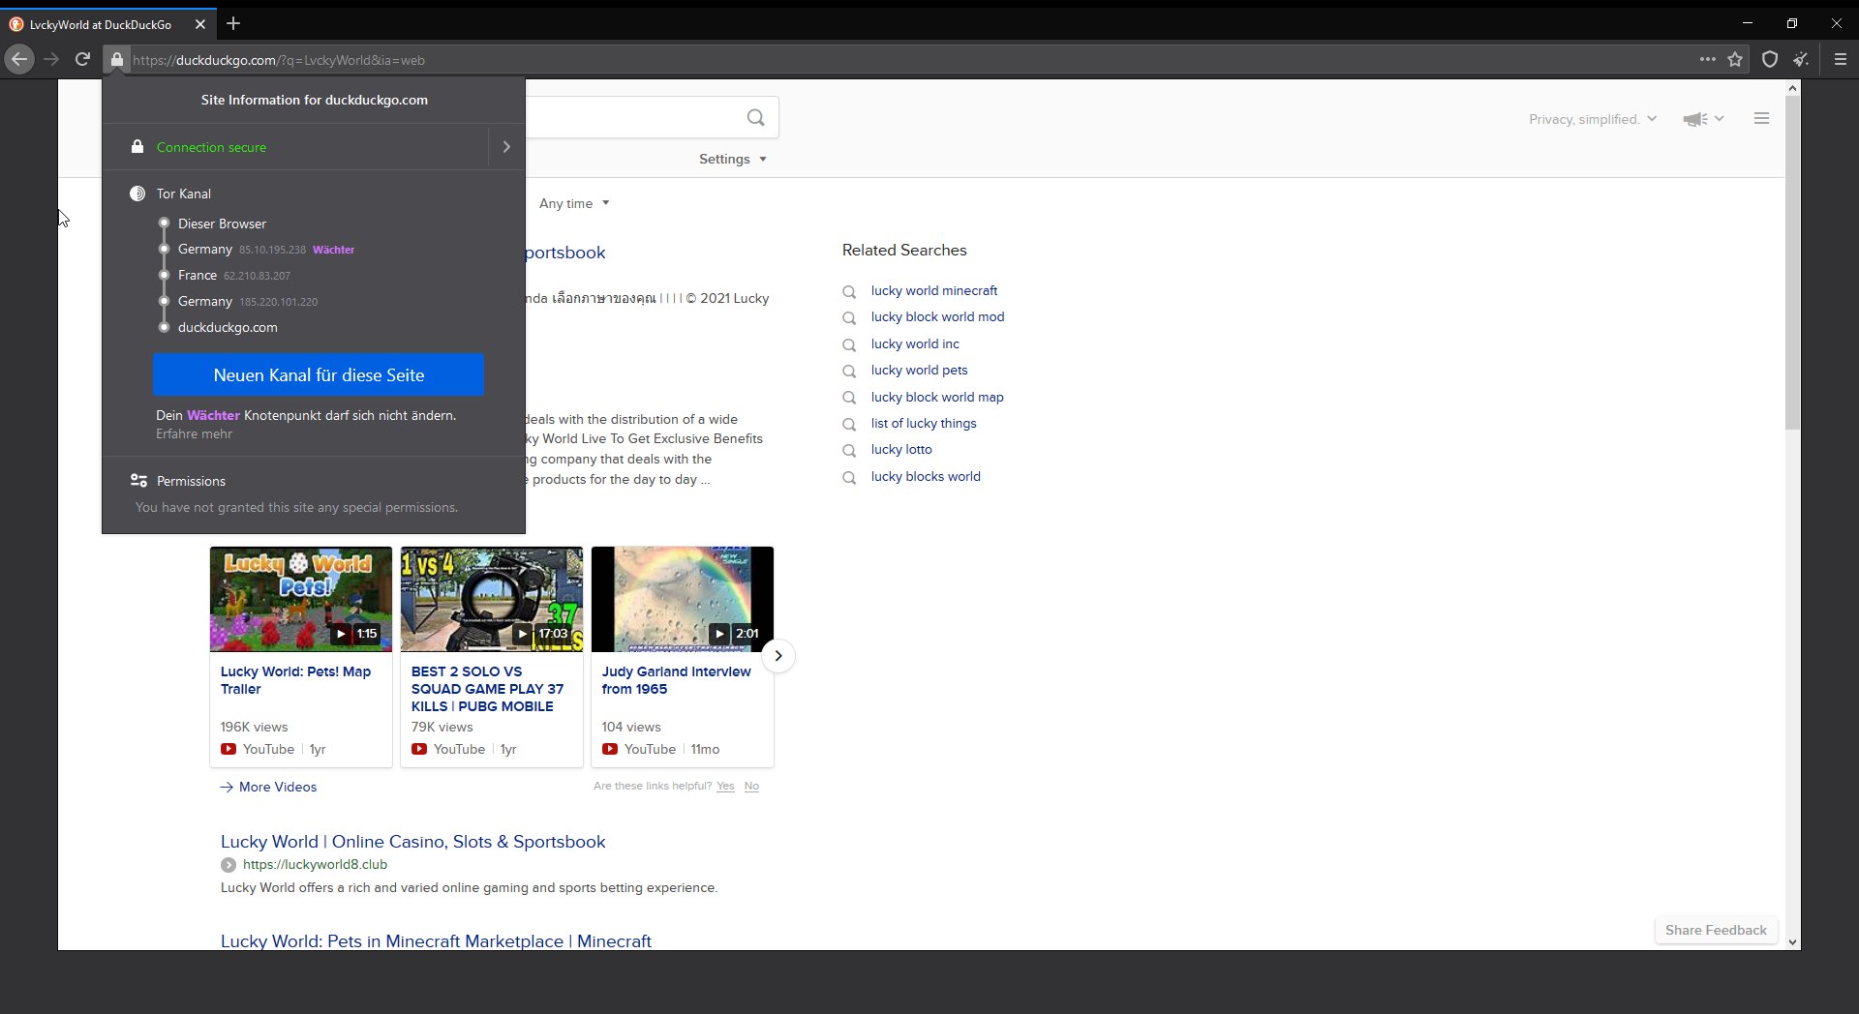Reload the current page
1859x1014 pixels.
(x=83, y=60)
